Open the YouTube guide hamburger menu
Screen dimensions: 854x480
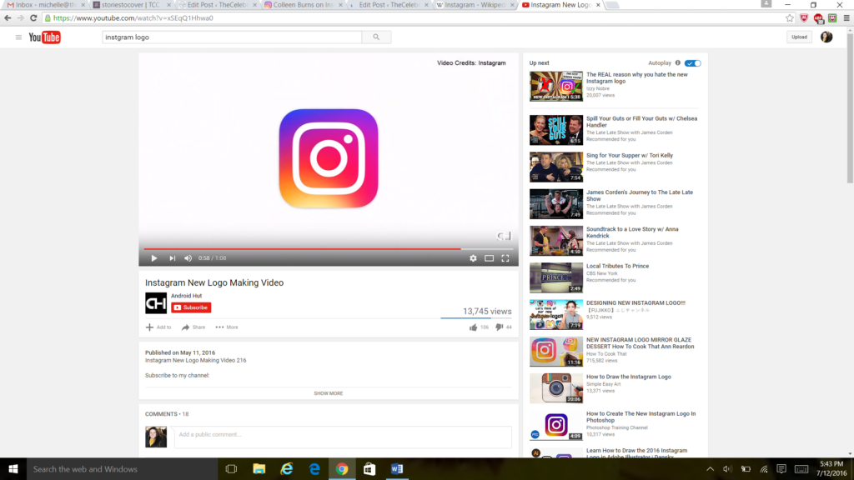(x=18, y=37)
